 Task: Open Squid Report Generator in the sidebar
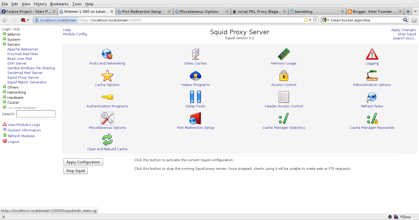tap(27, 82)
